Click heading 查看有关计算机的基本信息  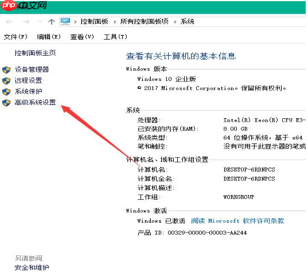pos(181,56)
